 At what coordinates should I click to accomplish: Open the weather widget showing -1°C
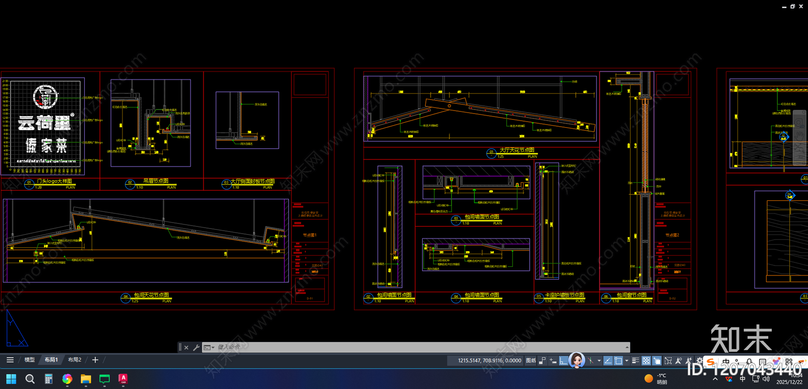656,379
